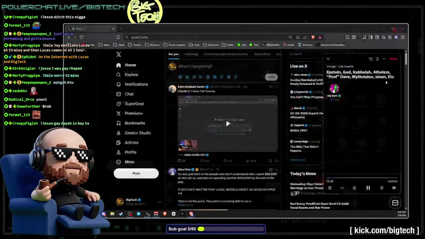
Task: Click the x.com/home address bar
Action: (x=206, y=37)
